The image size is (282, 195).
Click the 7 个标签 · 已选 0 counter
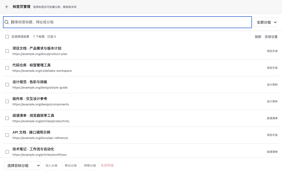[44, 37]
